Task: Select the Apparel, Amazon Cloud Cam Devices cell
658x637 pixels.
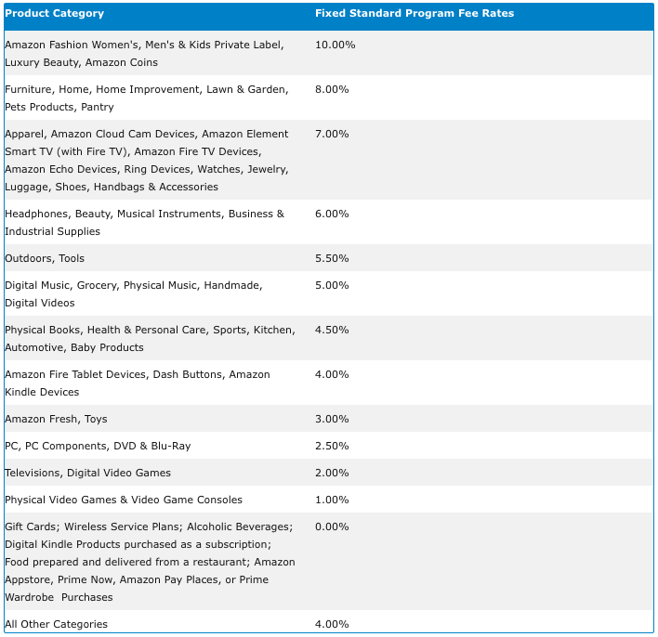Action: [147, 161]
